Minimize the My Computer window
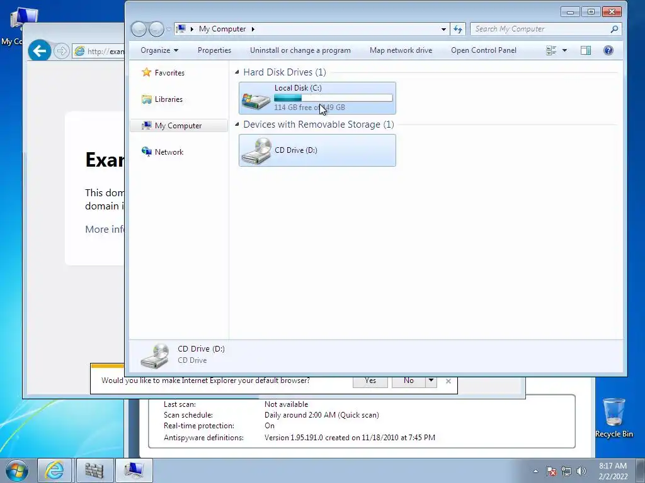This screenshot has width=645, height=483. 570,11
